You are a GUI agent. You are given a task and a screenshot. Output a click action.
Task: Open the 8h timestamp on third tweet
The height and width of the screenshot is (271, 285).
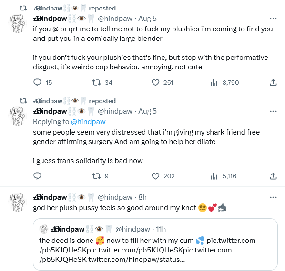point(142,197)
